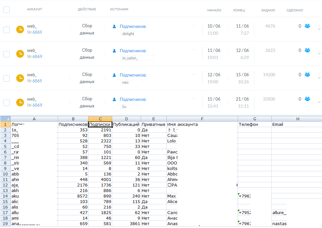This screenshot has height=228, width=322.
Task: Click the ЗАДАНО column header
Action: tap(268, 10)
